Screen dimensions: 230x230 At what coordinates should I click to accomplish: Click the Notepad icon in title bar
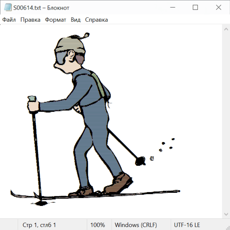click(x=8, y=8)
